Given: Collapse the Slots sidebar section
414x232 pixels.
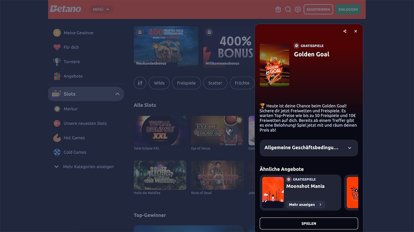Looking at the screenshot, I should [x=117, y=94].
